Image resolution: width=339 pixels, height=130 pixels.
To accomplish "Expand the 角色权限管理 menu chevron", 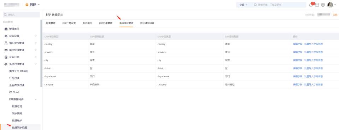I will tap(36, 50).
